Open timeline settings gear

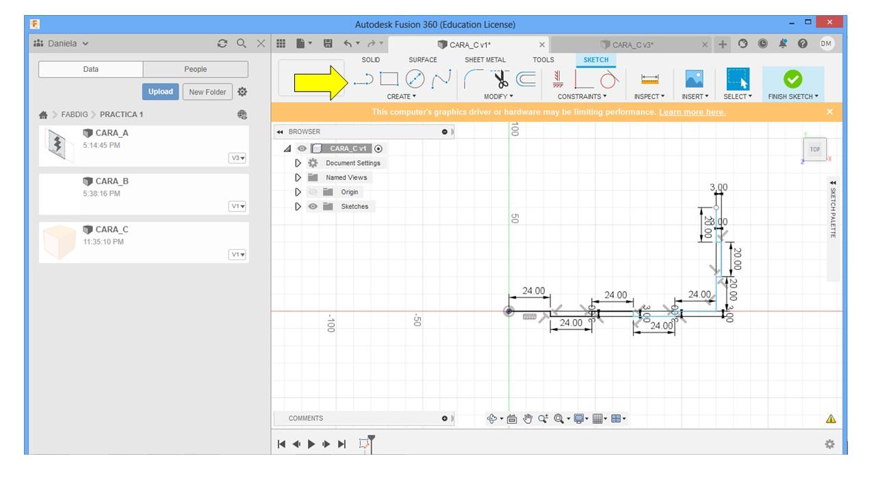tap(829, 444)
